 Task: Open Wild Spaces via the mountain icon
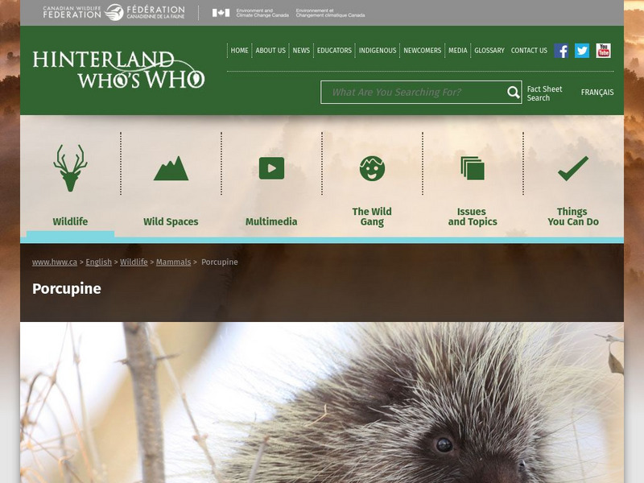[169, 169]
